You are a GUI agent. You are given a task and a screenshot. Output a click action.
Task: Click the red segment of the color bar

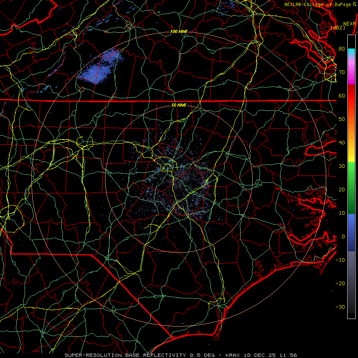click(x=351, y=96)
